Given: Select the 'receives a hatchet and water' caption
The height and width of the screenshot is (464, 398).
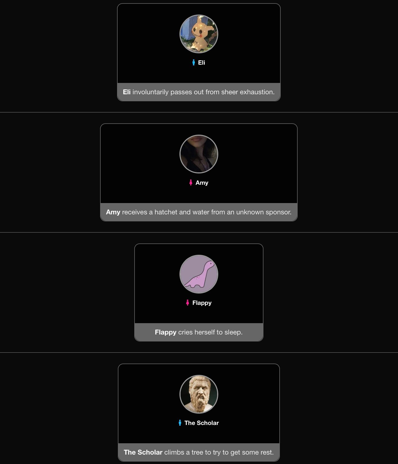Looking at the screenshot, I should (199, 212).
